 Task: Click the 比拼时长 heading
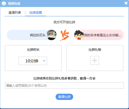pos(33,50)
